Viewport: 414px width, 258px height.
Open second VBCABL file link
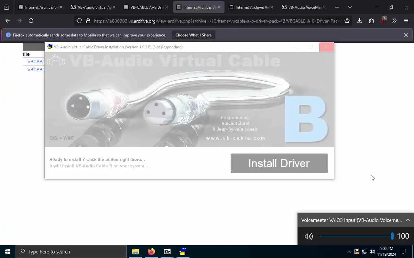click(x=36, y=70)
